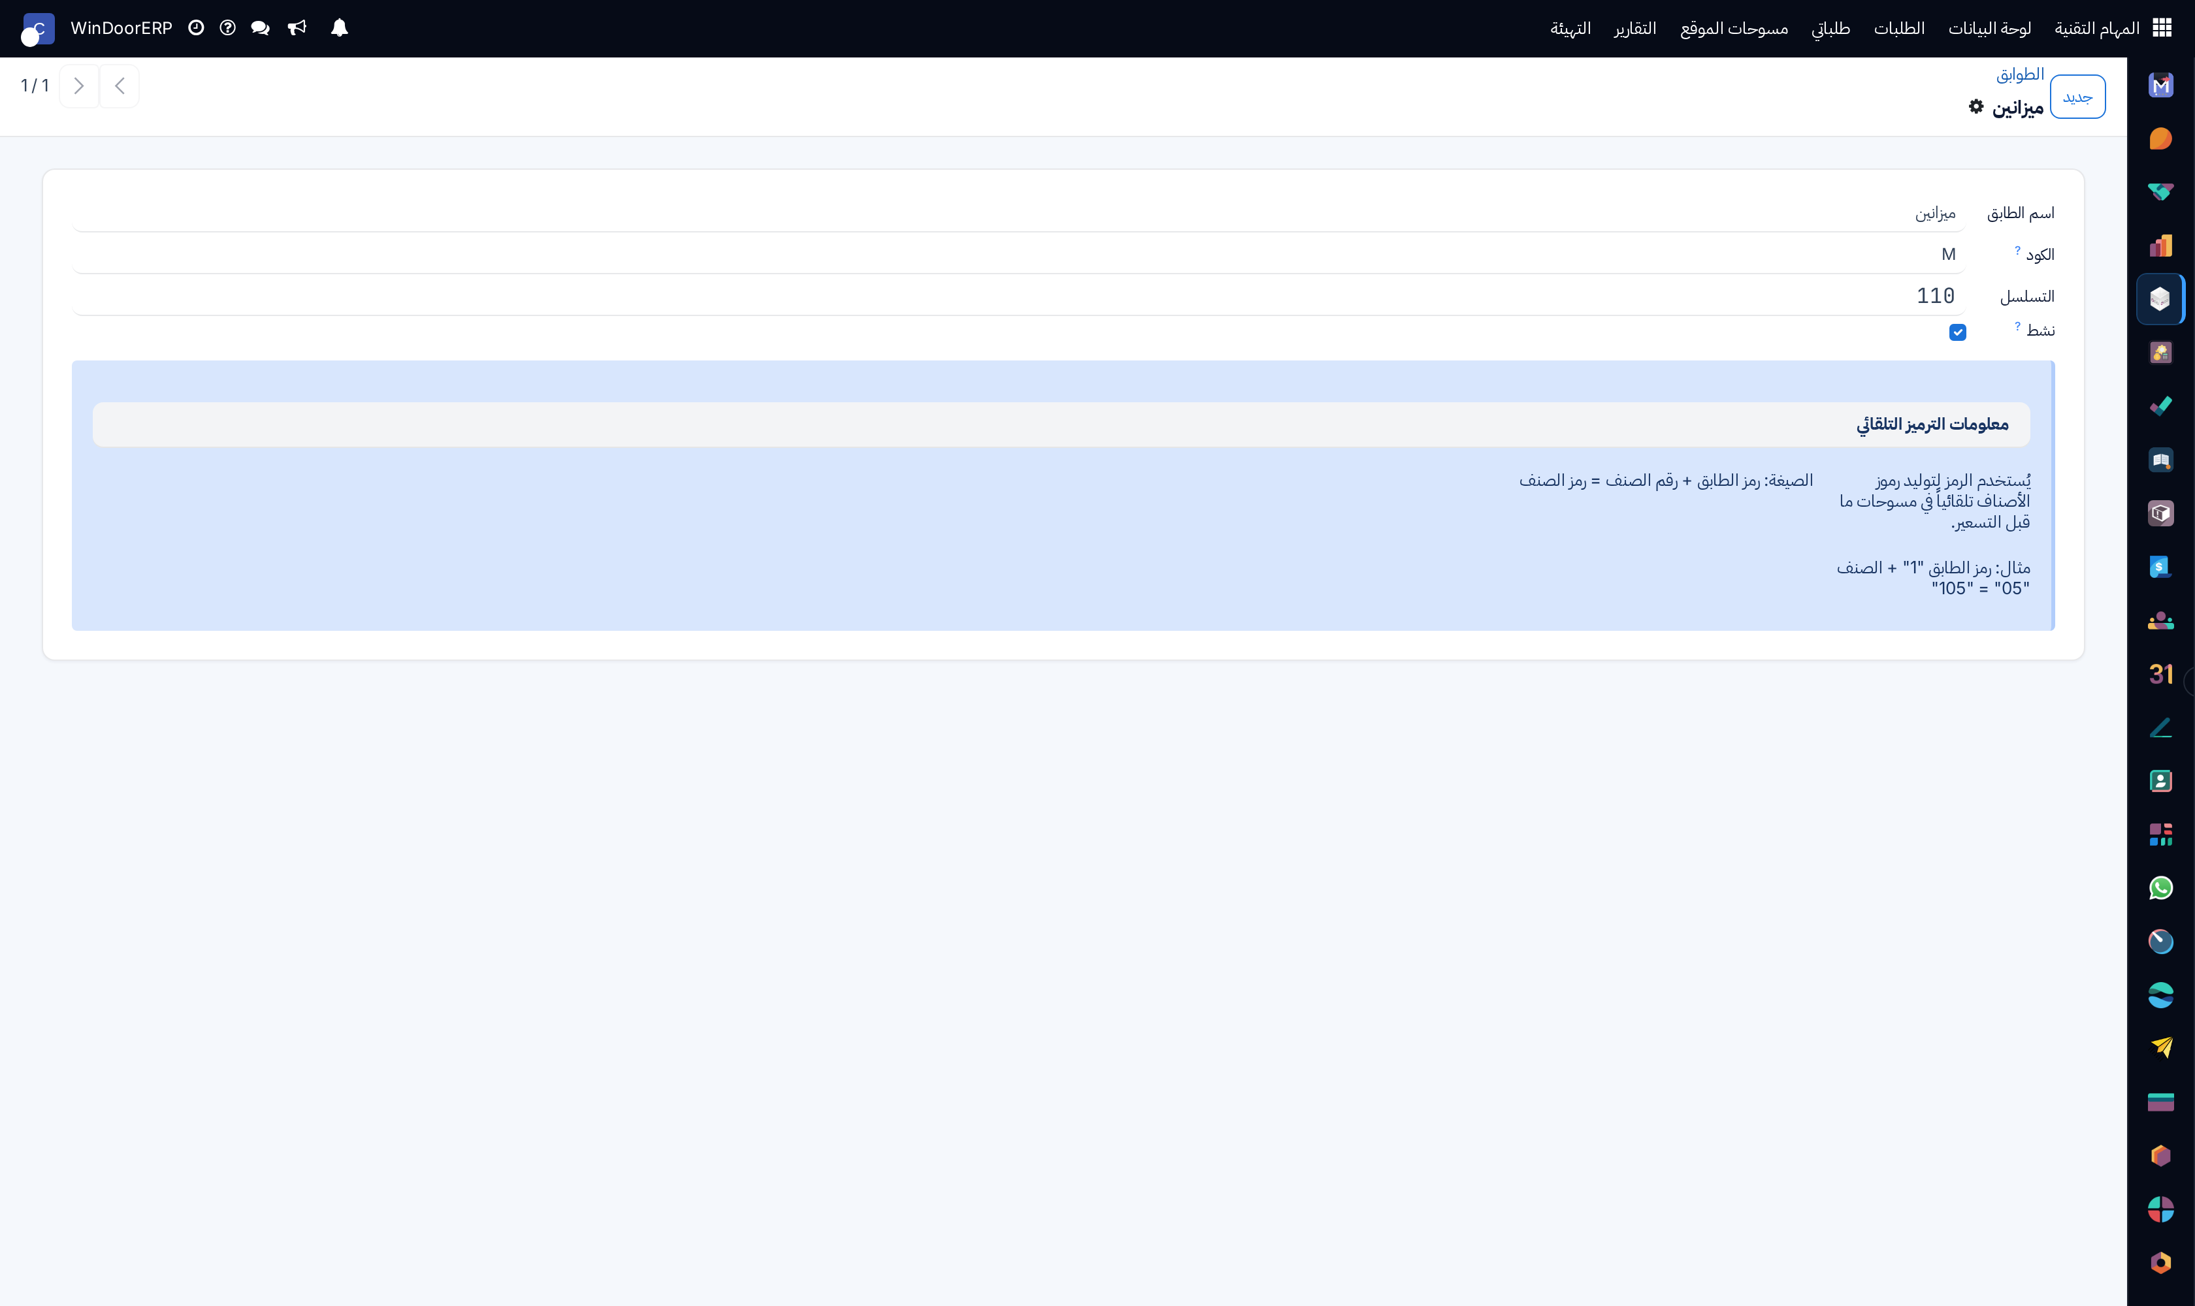Open مسوحات الموقع menu
This screenshot has height=1306, width=2195.
point(1734,28)
